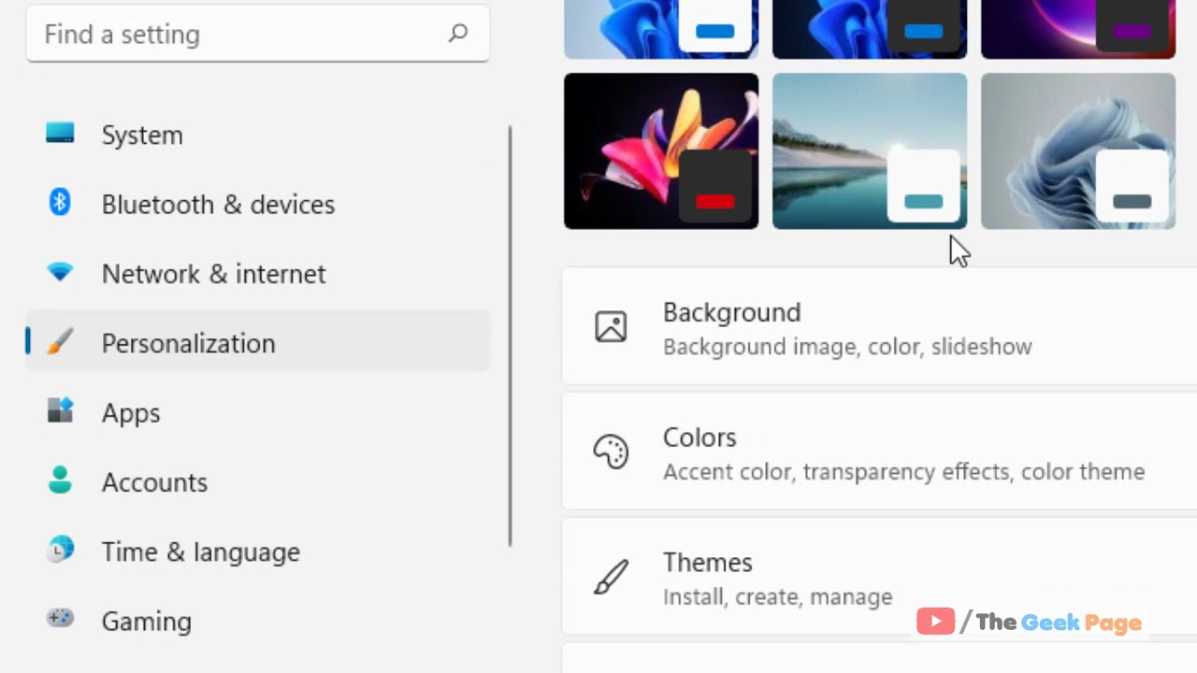This screenshot has height=673, width=1197.
Task: Click the Colors palette icon
Action: [x=611, y=451]
